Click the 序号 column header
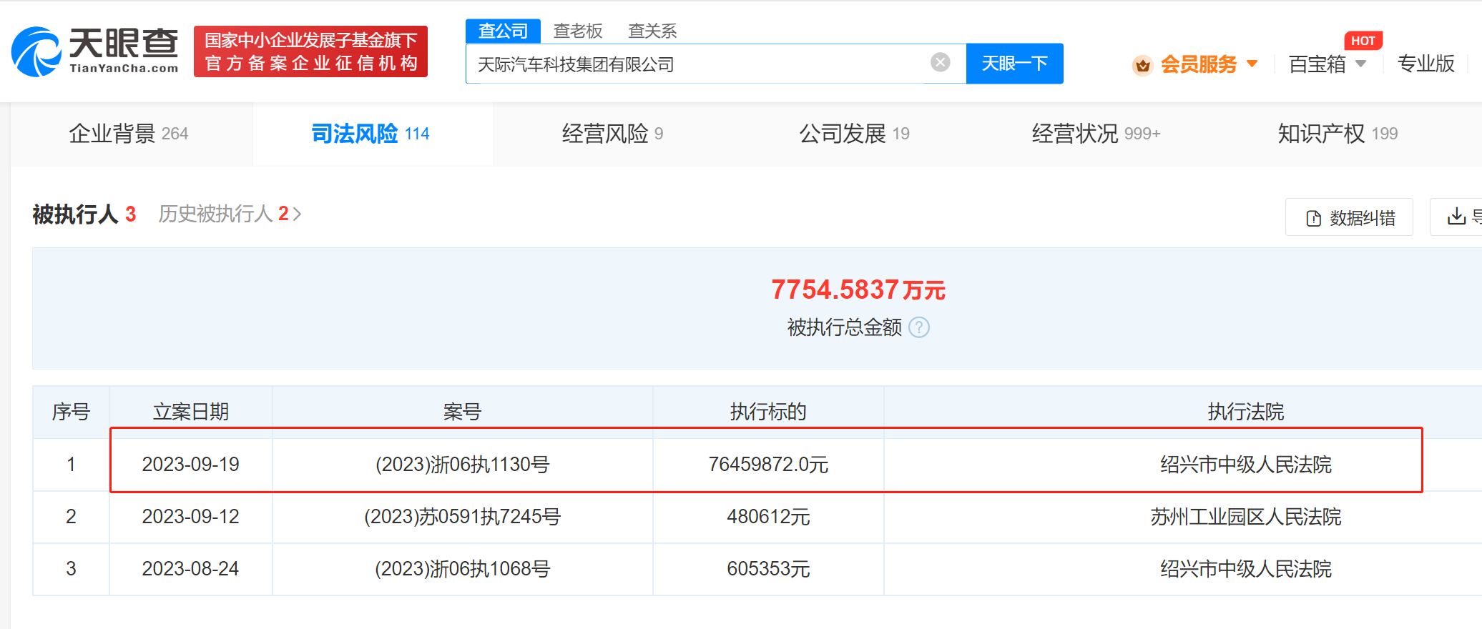Screen dimensions: 1482x629 71,412
